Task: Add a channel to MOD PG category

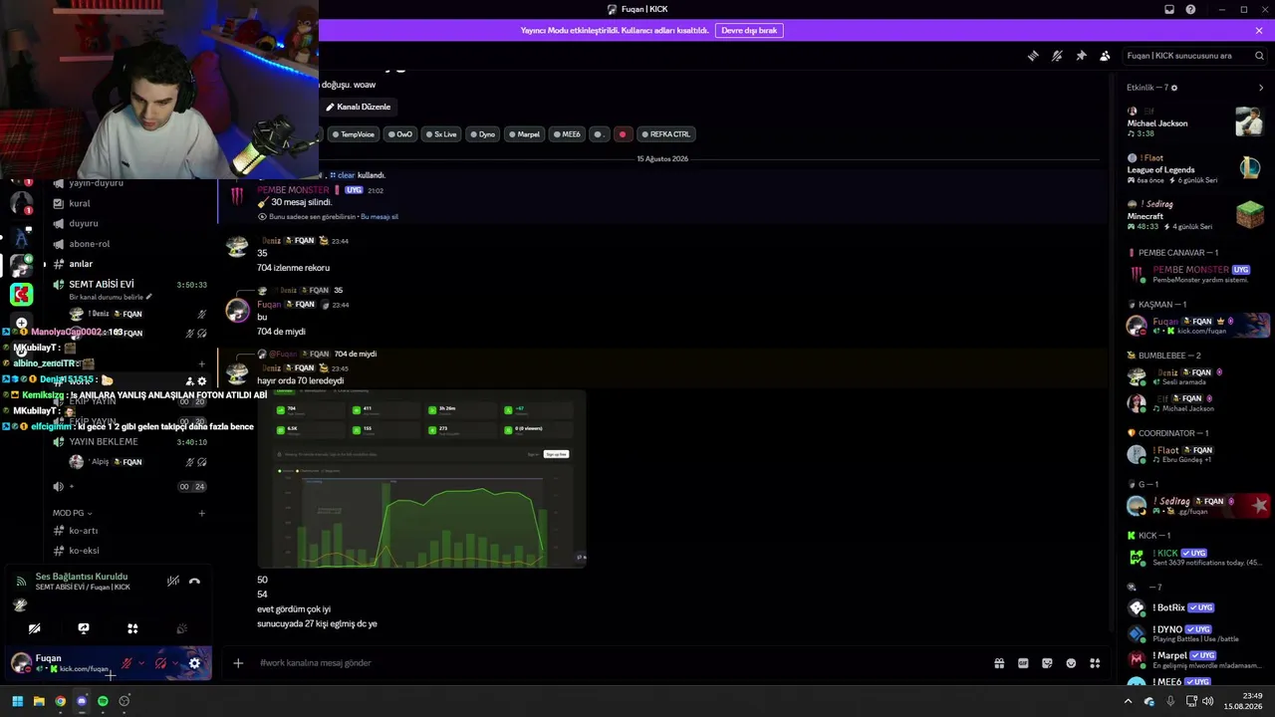Action: [x=201, y=513]
